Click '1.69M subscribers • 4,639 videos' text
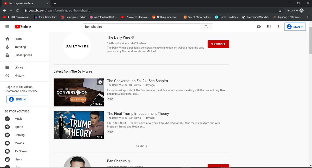The width and height of the screenshot is (312, 168). click(127, 43)
